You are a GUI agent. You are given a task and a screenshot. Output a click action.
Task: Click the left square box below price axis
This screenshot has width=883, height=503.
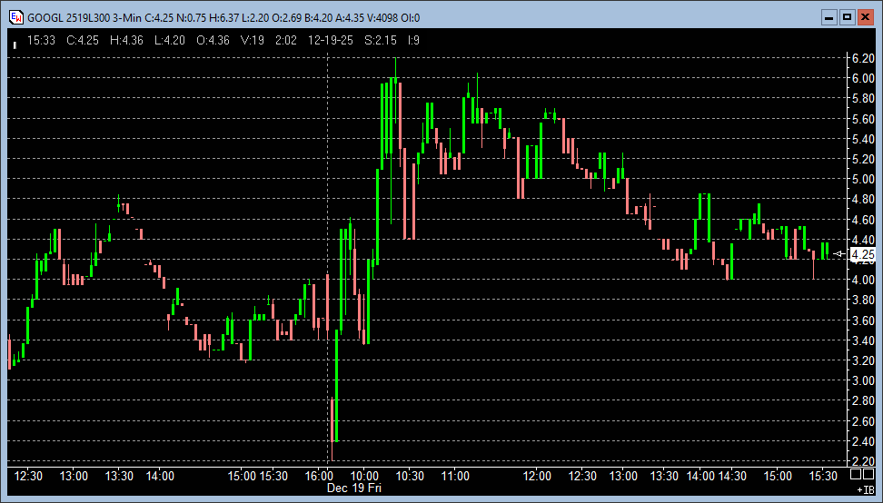pos(856,475)
